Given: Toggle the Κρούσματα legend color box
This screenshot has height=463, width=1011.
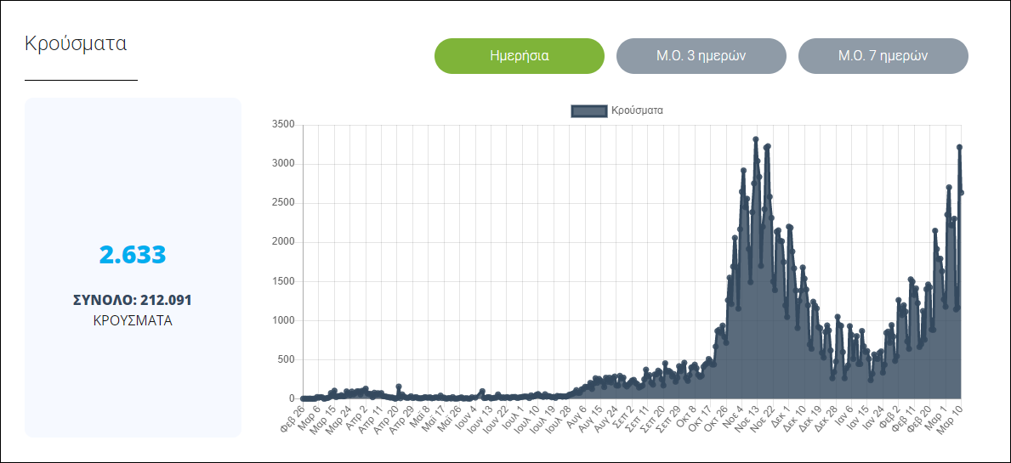Looking at the screenshot, I should [x=588, y=110].
